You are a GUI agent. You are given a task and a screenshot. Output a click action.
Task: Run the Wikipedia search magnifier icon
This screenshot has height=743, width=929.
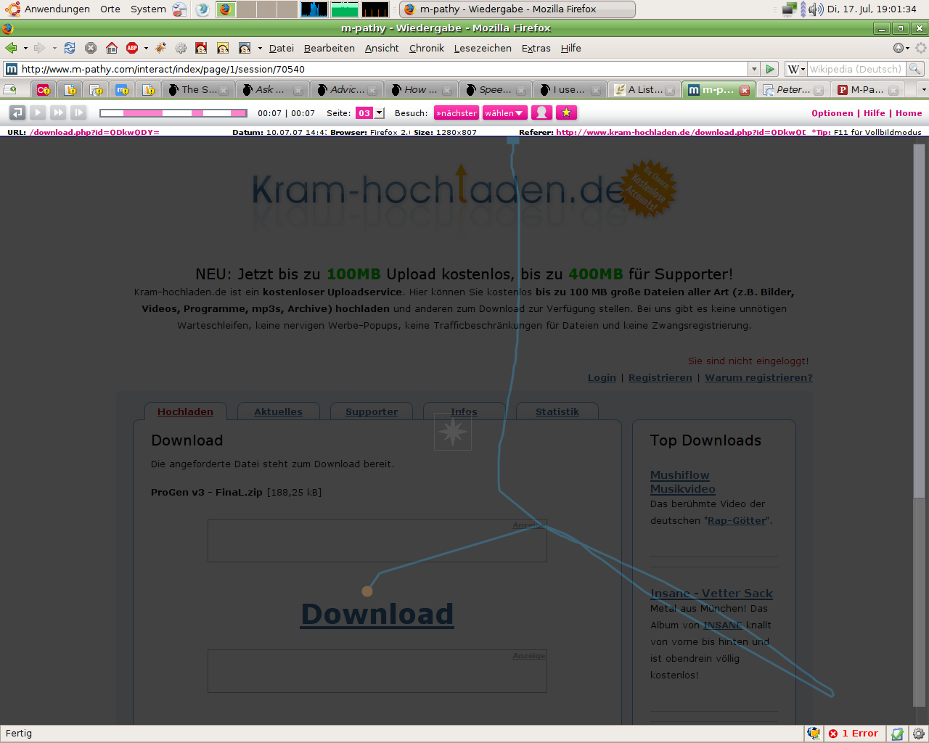click(x=915, y=69)
